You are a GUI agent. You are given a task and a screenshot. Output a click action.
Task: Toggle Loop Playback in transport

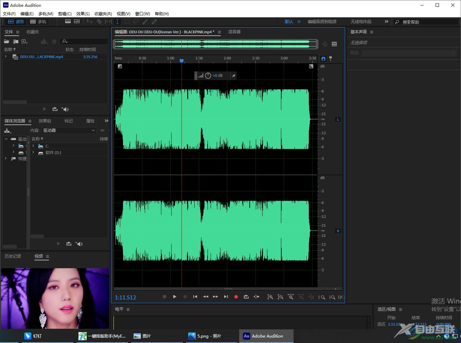pyautogui.click(x=246, y=297)
